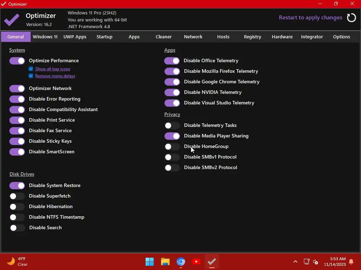
Task: Show hidden tray icons chevron
Action: click(295, 262)
